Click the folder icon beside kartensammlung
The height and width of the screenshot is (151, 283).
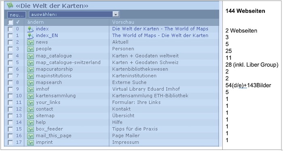point(30,96)
